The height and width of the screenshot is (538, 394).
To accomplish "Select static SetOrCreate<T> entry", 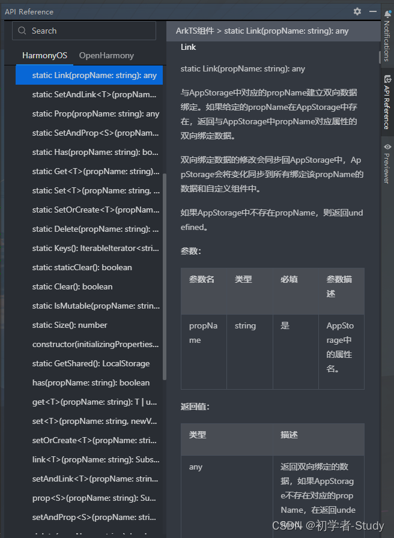I will (89, 210).
